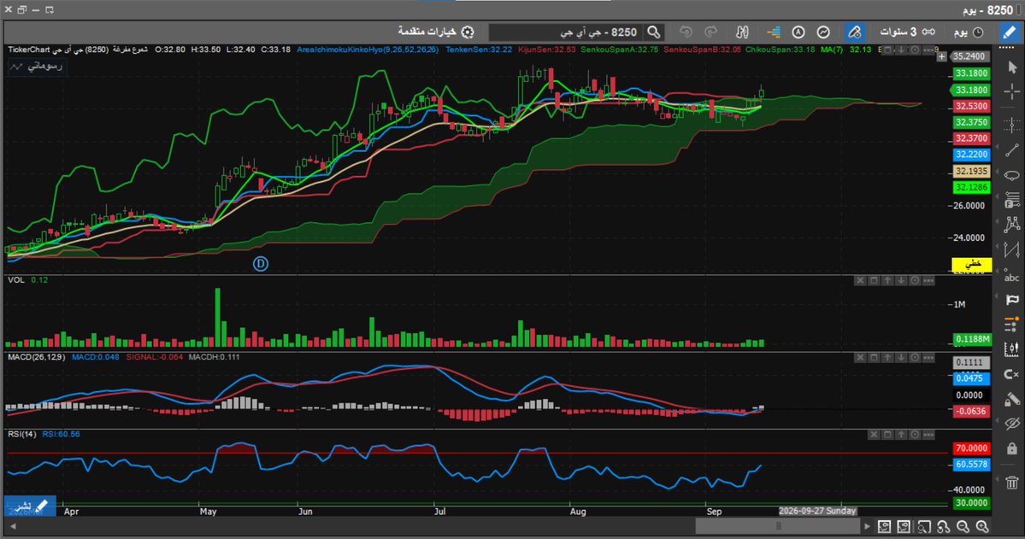The height and width of the screenshot is (539, 1025).
Task: Click the redo arrow in toolbar
Action: pos(710,32)
